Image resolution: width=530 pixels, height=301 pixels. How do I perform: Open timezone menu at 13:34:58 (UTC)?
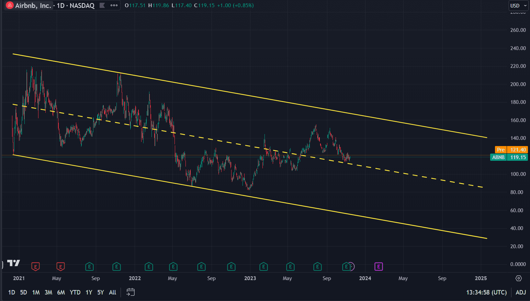click(x=486, y=292)
